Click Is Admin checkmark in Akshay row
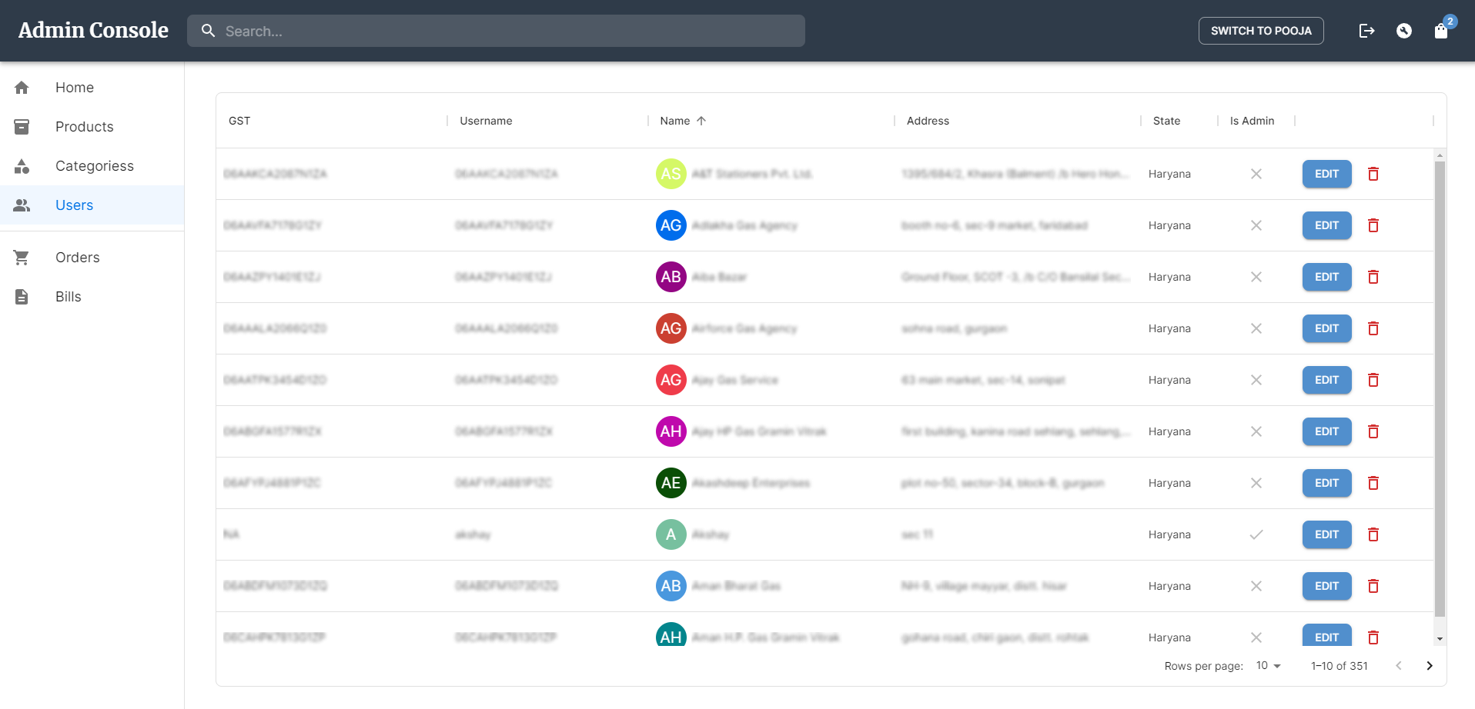 (1256, 534)
